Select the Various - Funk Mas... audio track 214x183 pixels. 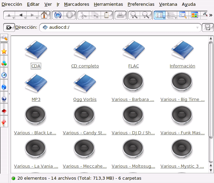pos(182,121)
